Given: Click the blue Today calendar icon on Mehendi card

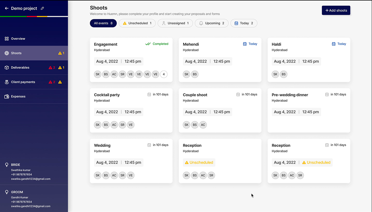Looking at the screenshot, I should 245,44.
